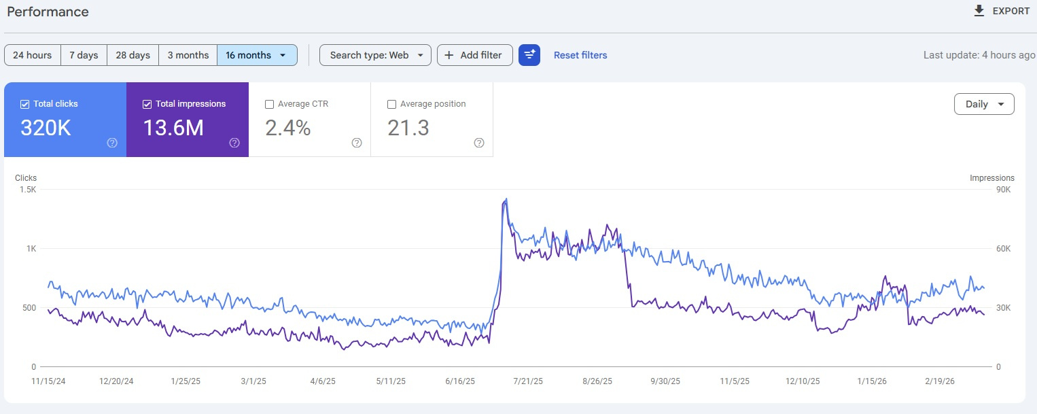The image size is (1037, 414).
Task: Click the help icon on Average position card
Action: click(479, 143)
